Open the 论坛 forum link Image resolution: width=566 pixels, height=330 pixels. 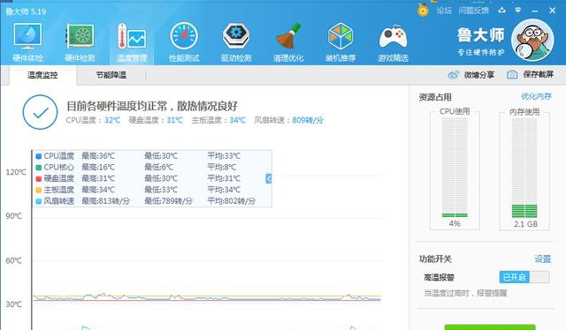coord(444,11)
